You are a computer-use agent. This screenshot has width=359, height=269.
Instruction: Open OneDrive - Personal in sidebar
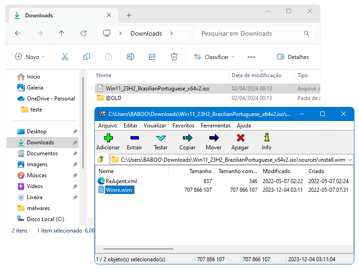pos(46,99)
